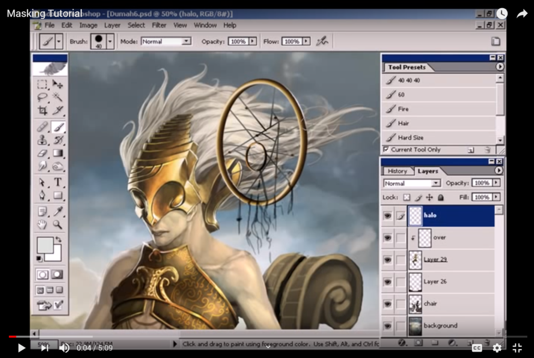Click the Tool Presets tab
534x358 pixels.
tap(407, 67)
